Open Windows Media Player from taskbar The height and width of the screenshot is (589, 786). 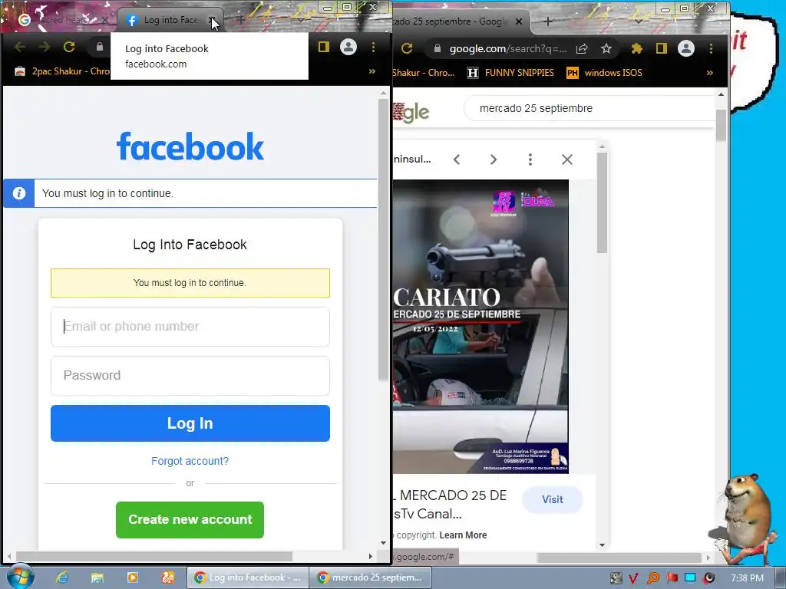click(x=133, y=577)
